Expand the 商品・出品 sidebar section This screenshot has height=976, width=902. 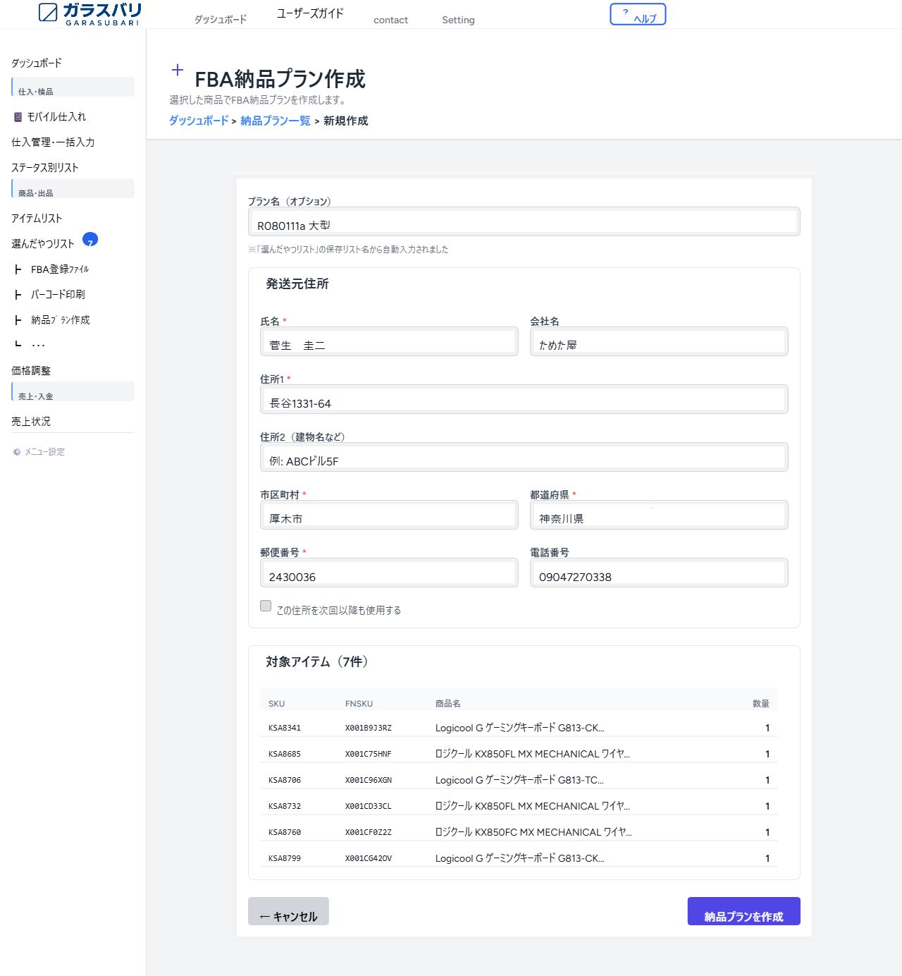[x=73, y=189]
